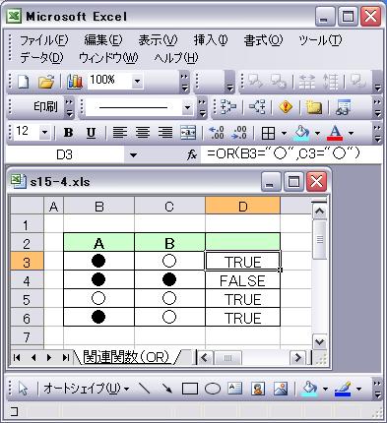Image resolution: width=387 pixels, height=423 pixels.
Task: Click Decrease Decimal icon
Action: click(x=239, y=133)
